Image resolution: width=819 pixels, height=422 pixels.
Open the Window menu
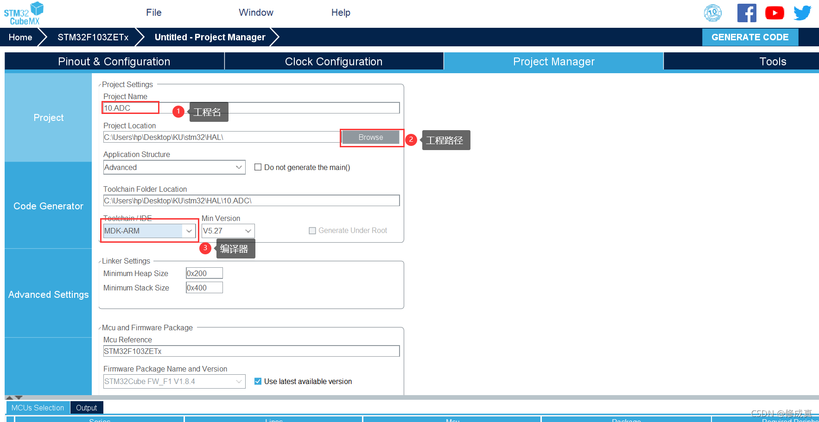point(256,13)
